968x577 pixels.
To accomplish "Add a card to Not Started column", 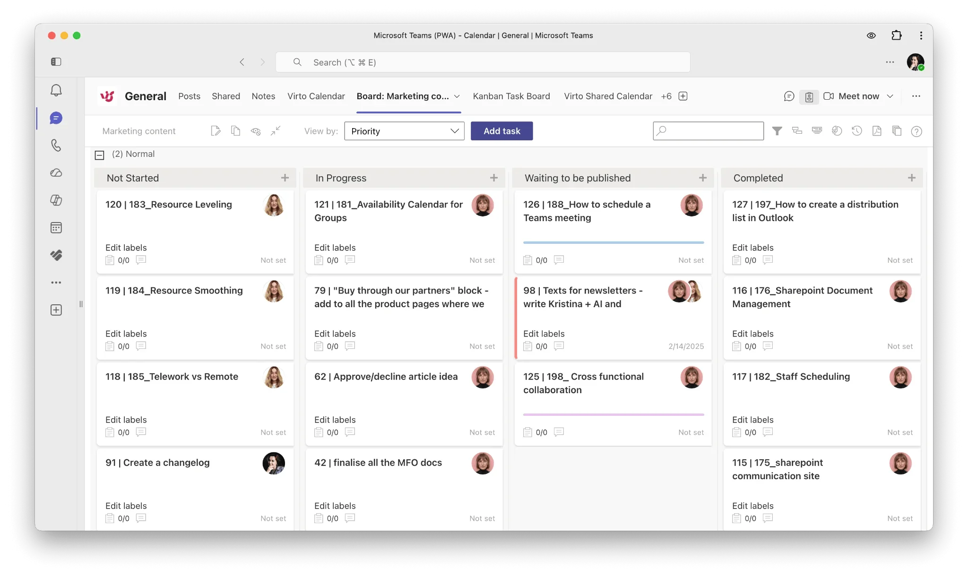I will [285, 178].
